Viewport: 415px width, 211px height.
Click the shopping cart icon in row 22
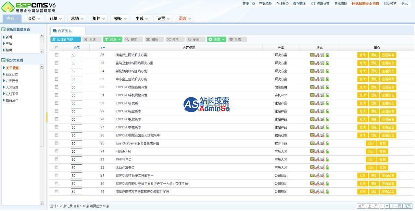coord(322,168)
